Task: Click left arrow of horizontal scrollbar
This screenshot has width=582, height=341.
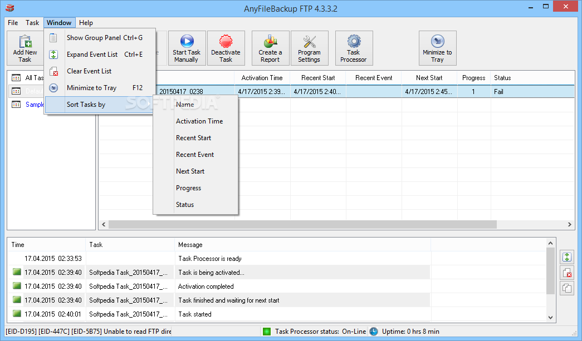Action: click(104, 224)
